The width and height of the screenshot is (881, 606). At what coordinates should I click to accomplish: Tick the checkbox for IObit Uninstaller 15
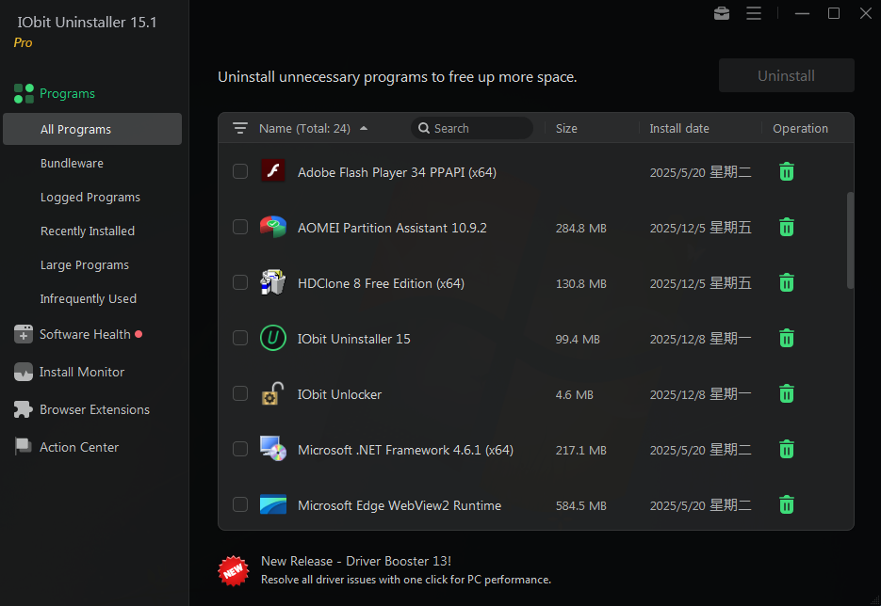coord(240,338)
